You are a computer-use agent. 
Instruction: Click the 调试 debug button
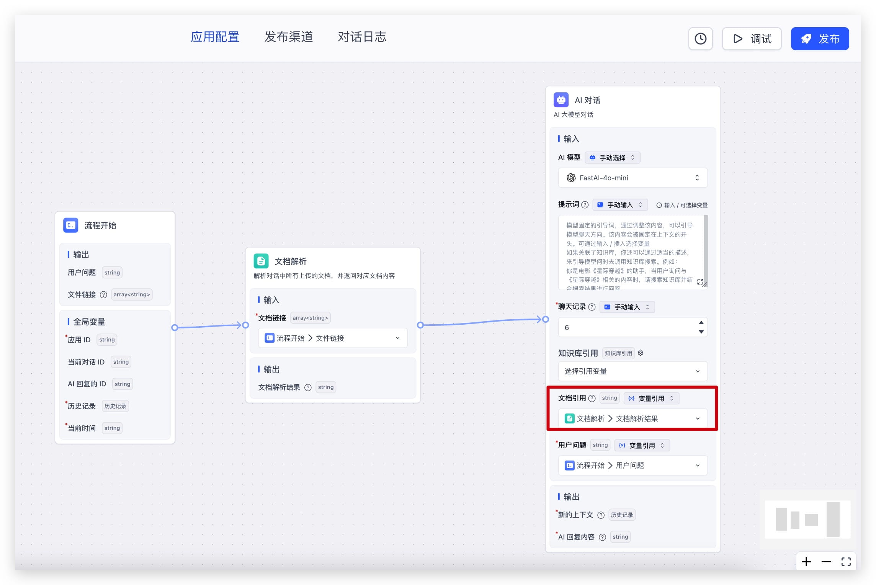click(x=752, y=39)
